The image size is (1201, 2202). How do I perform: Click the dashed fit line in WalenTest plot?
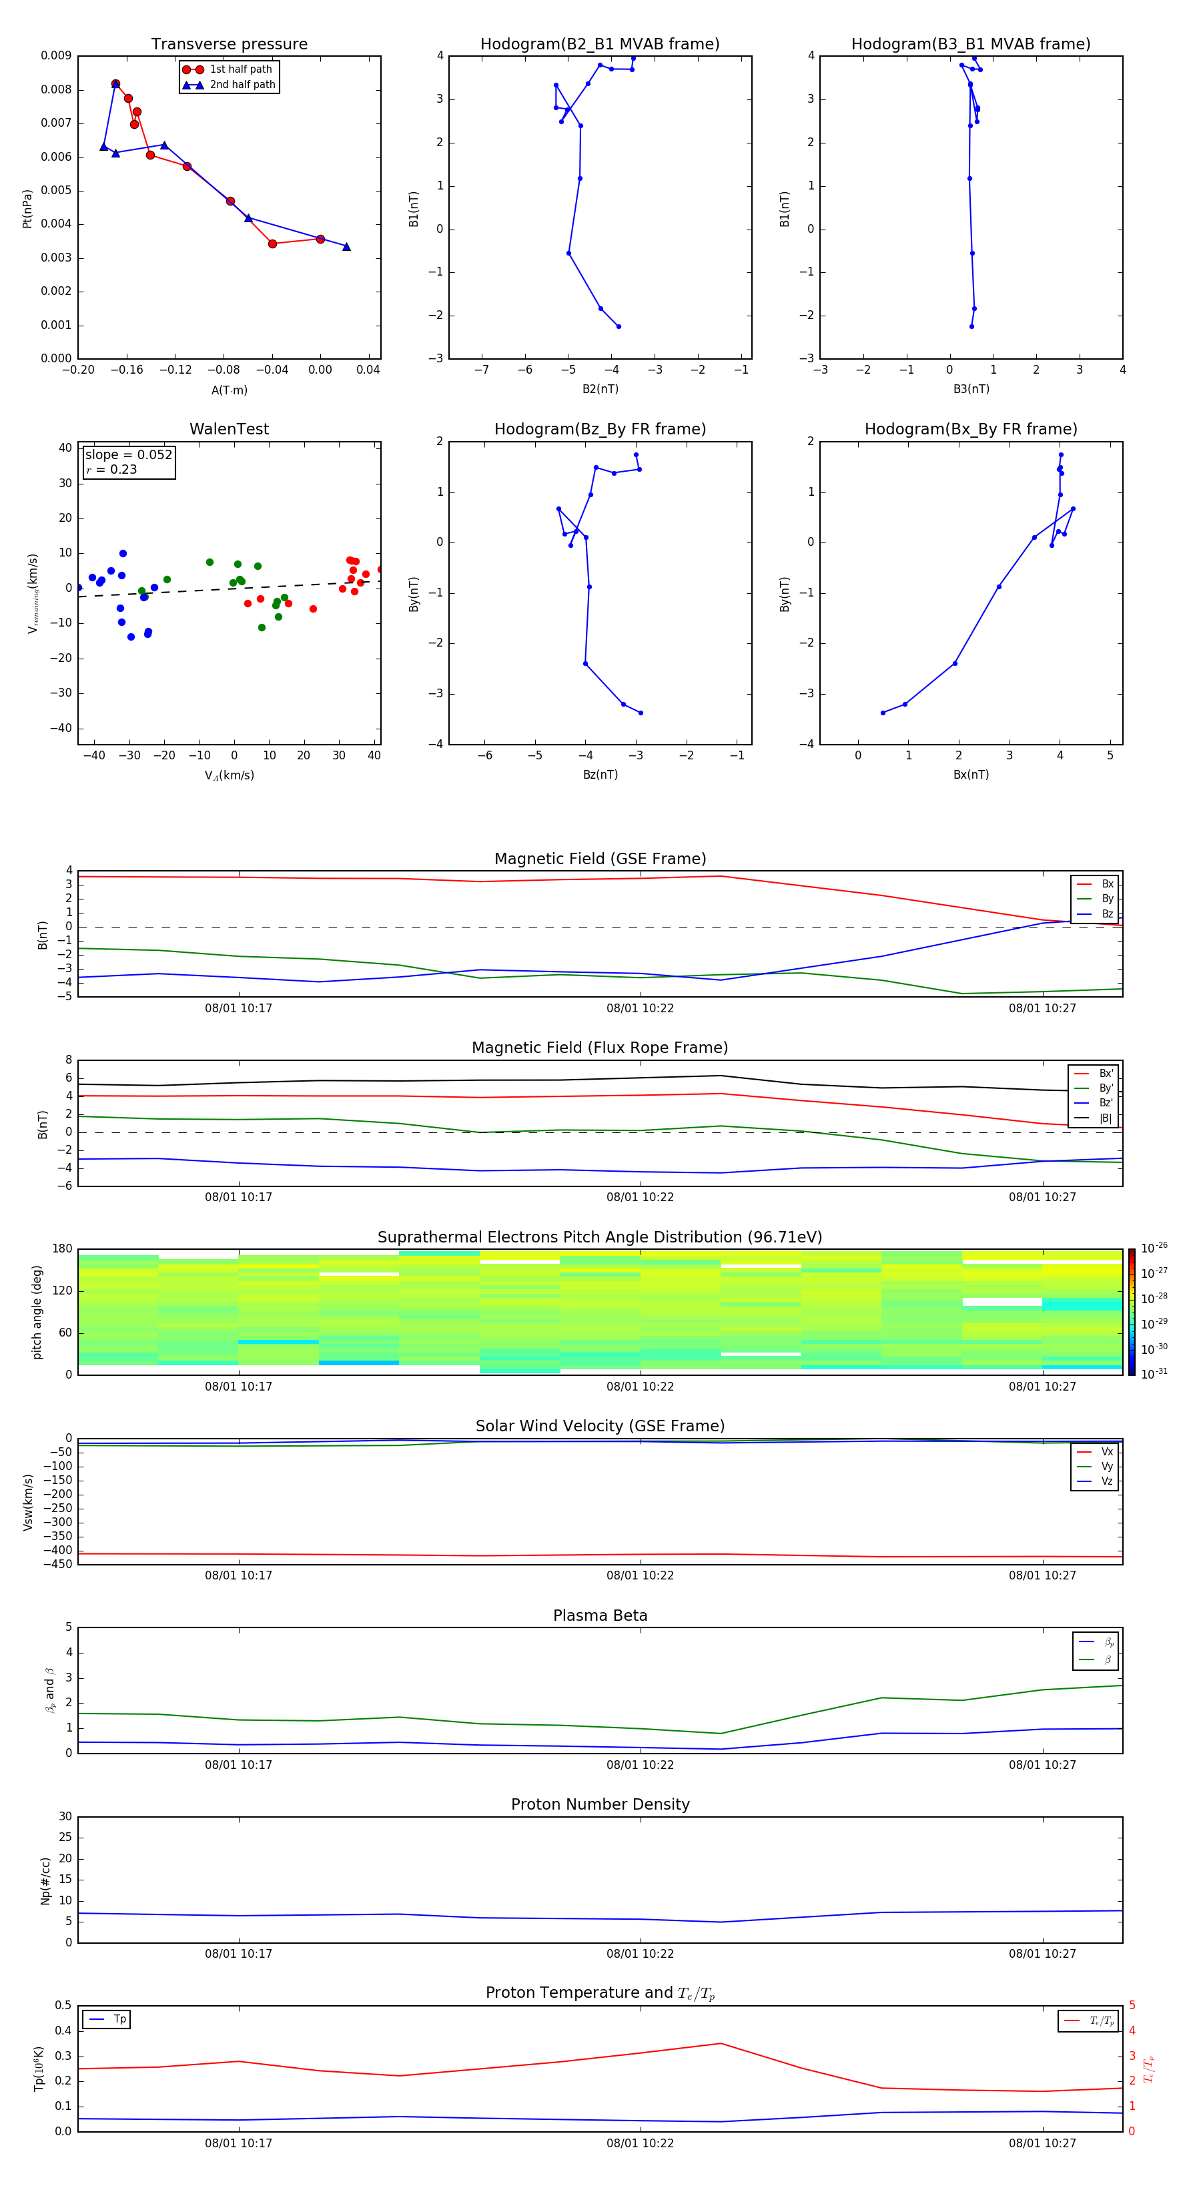click(229, 589)
